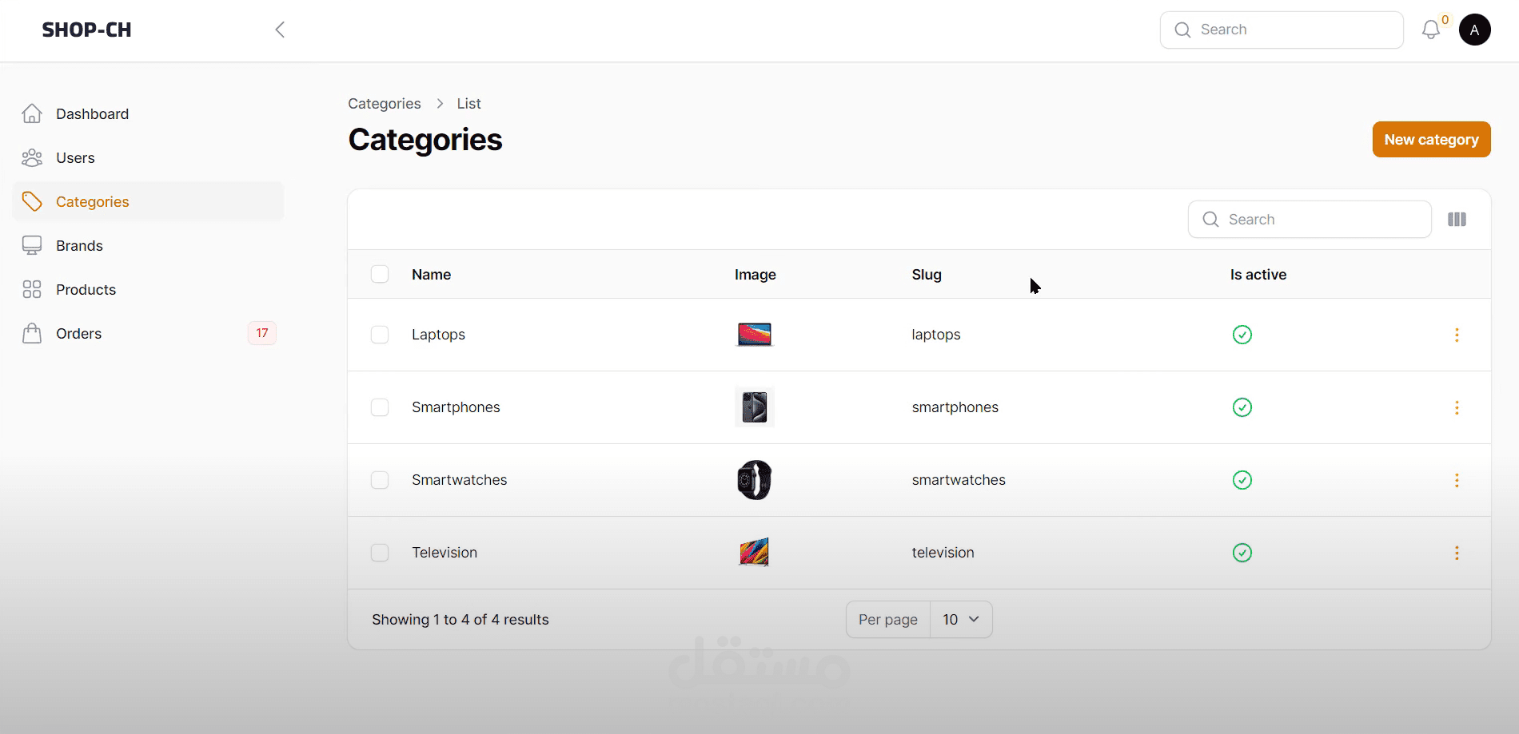Screen dimensions: 1519x734
Task: Select the Laptops row checkbox
Action: (x=380, y=335)
